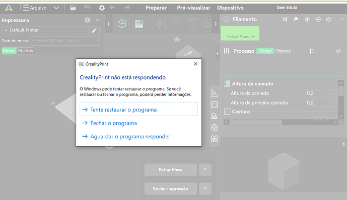Click the add filament plus icon
Image resolution: width=347 pixels, height=200 pixels.
point(307,19)
